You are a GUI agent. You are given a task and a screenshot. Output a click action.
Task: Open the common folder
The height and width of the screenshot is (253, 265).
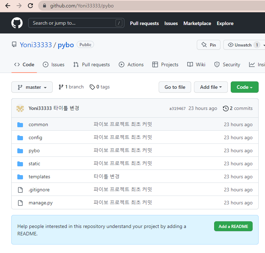(x=39, y=125)
